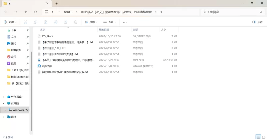Screen dimensions: 267x139
Task: Click the forward navigation arrow
Action: pos(16,12)
